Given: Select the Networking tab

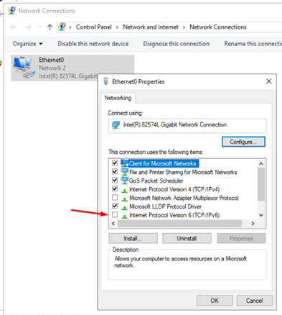Looking at the screenshot, I should tap(118, 98).
